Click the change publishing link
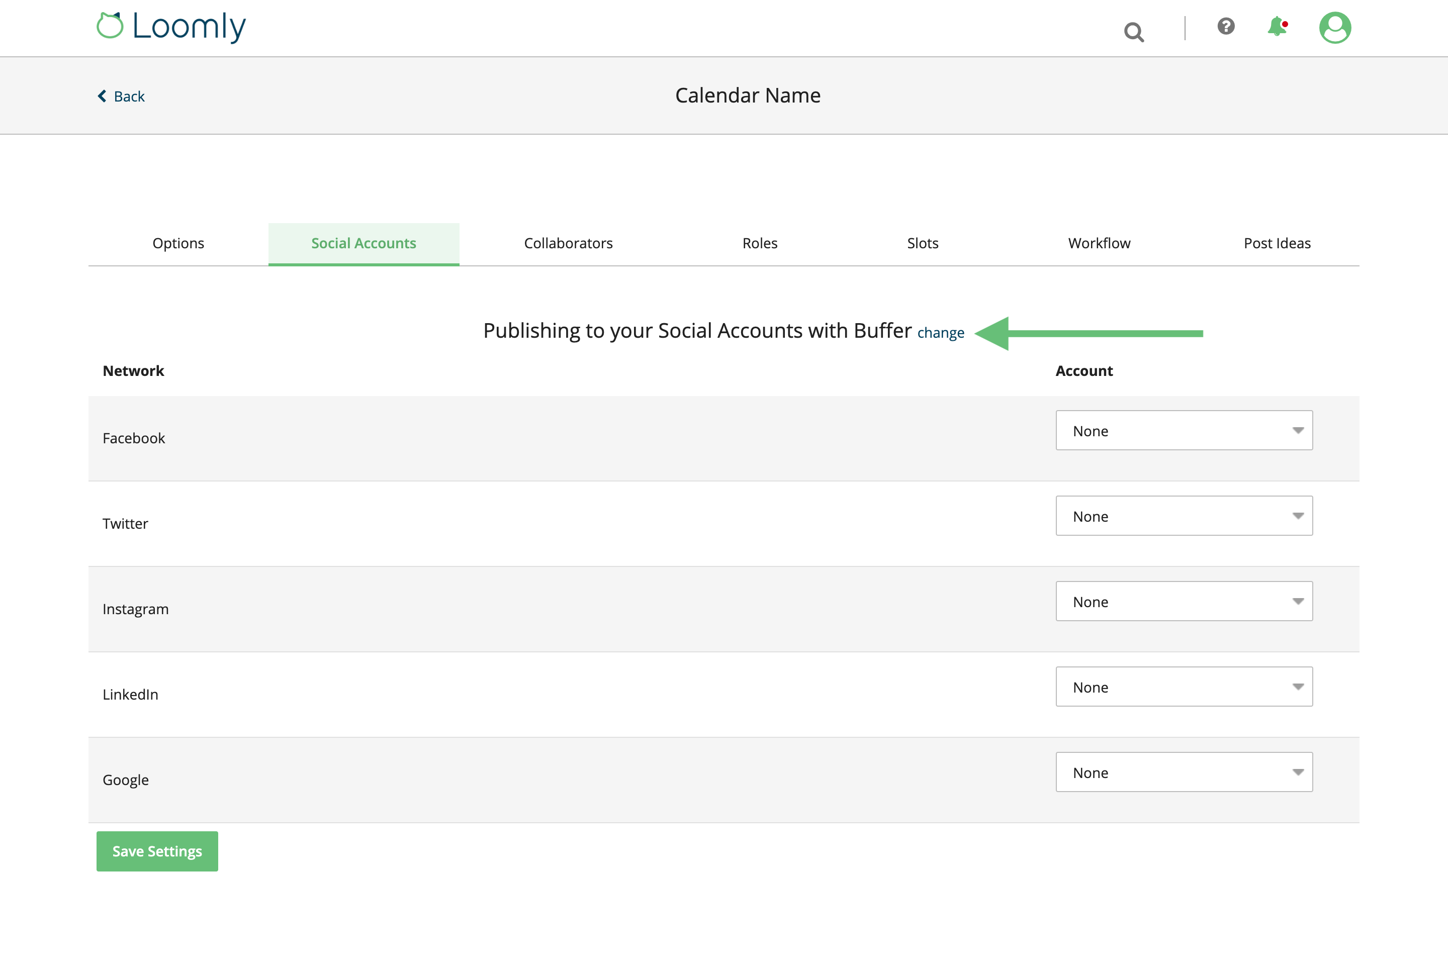This screenshot has width=1448, height=970. 940,333
